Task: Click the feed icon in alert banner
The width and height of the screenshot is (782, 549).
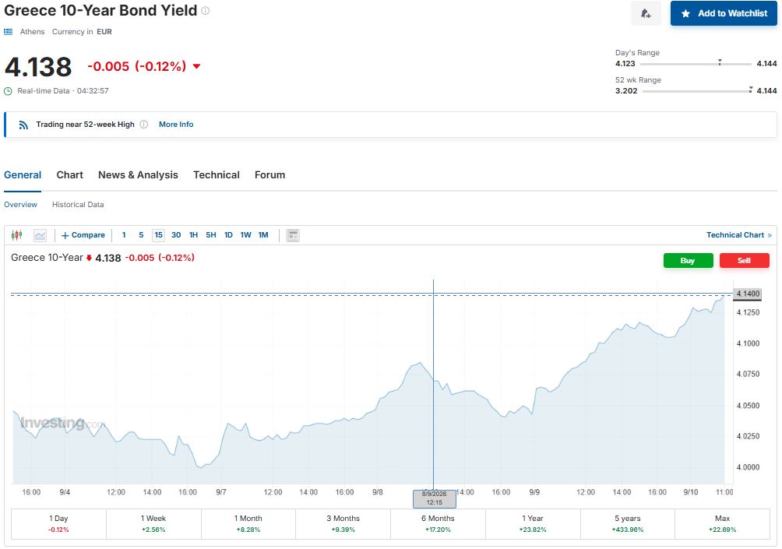Action: (x=23, y=125)
